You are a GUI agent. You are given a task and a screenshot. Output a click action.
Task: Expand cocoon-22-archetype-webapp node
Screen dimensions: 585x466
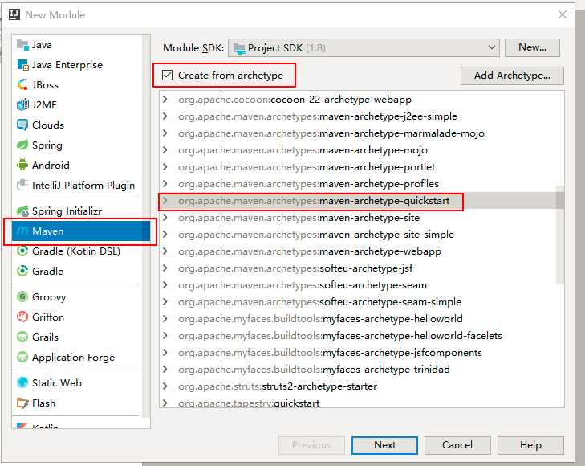coord(165,100)
